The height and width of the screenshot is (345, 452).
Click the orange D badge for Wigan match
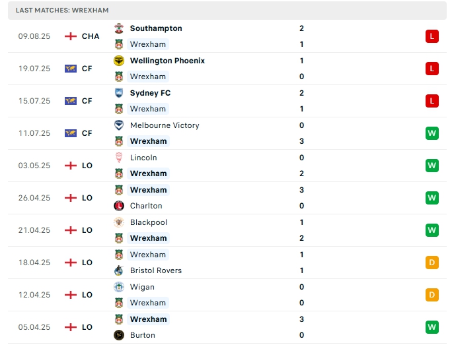432,295
